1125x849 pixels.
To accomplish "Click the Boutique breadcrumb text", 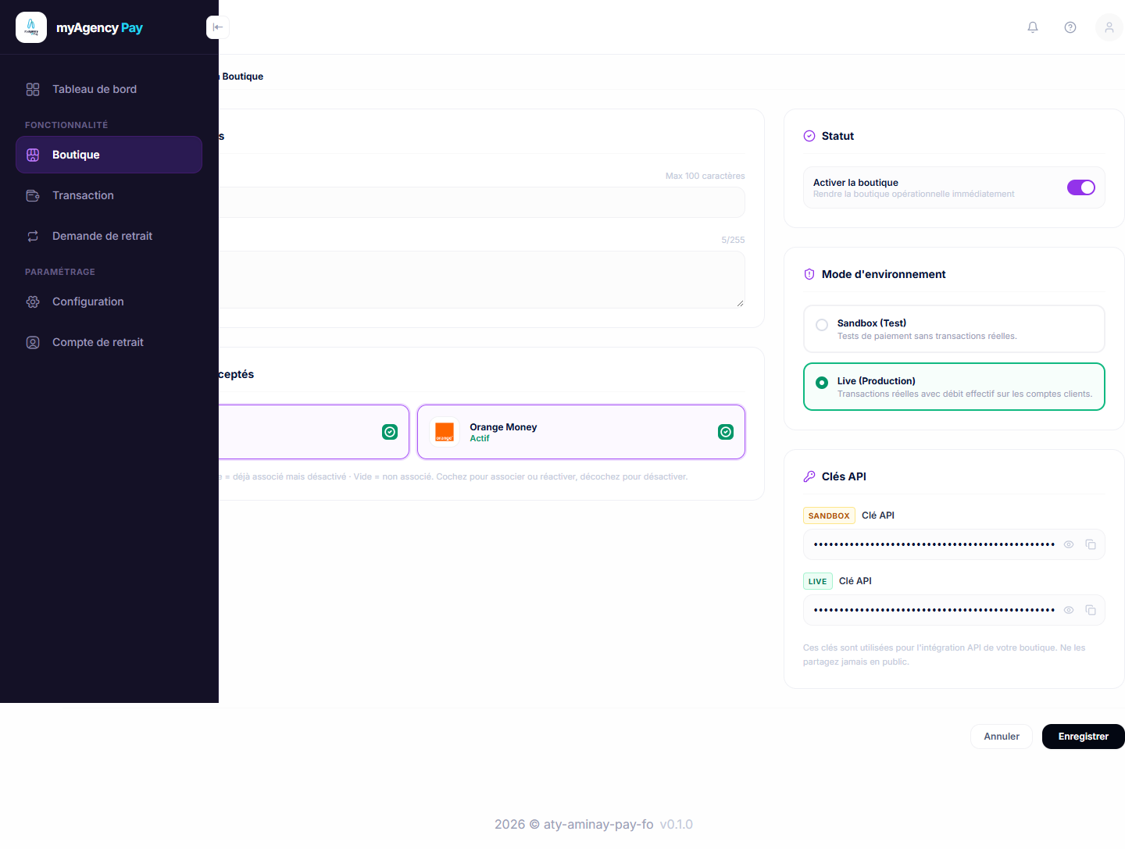I will coord(242,77).
